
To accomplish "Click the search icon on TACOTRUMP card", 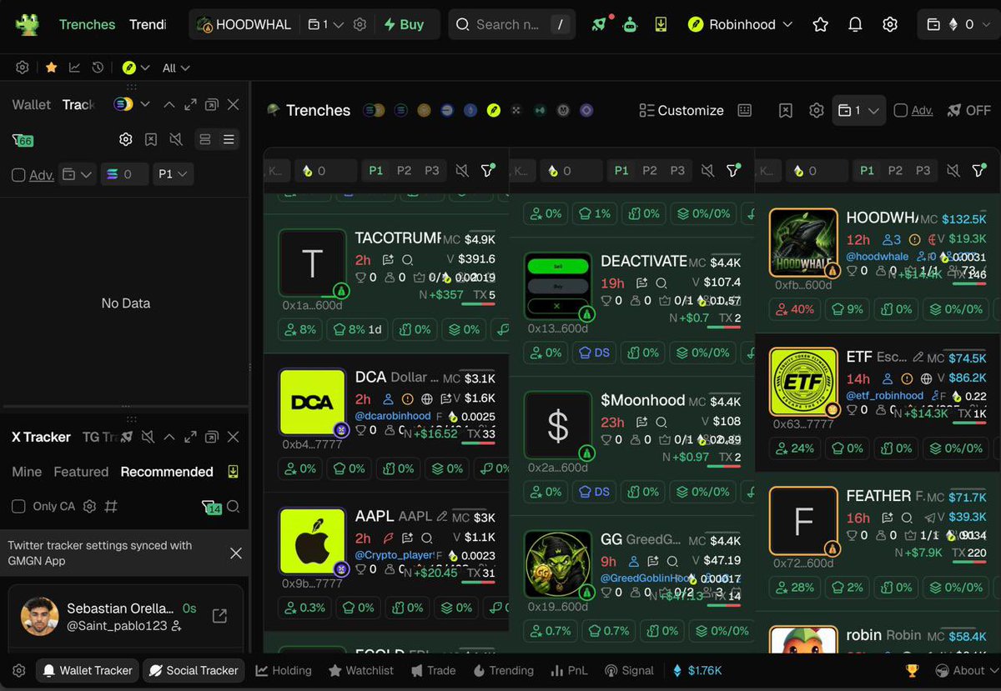I will (x=407, y=259).
